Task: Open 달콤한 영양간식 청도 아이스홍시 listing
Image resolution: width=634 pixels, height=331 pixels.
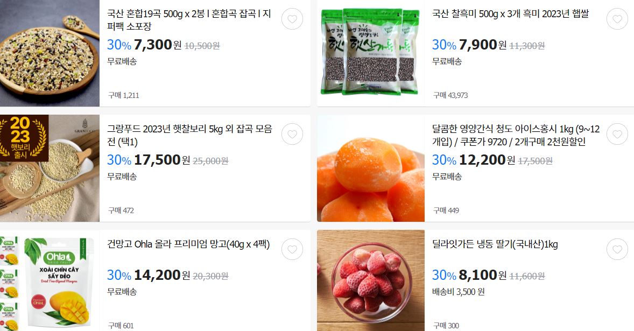Action: [x=516, y=135]
